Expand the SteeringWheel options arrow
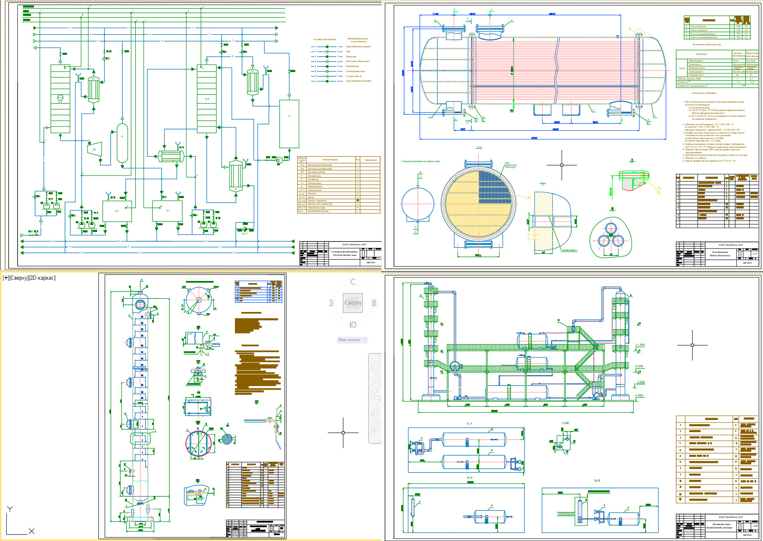This screenshot has width=763, height=541. (376, 376)
